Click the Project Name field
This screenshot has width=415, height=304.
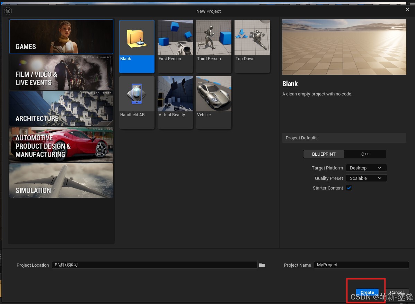(x=361, y=265)
